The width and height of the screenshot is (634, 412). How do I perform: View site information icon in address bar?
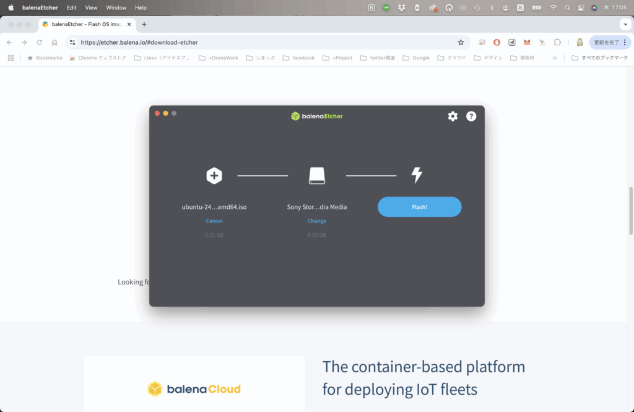click(x=72, y=42)
